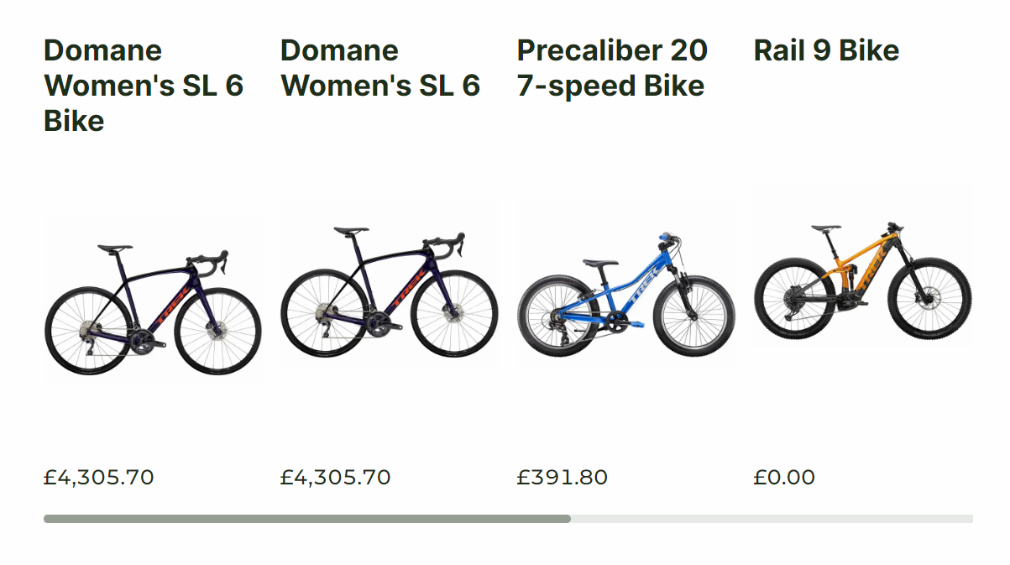Click the price under the first Domane bike
The width and height of the screenshot is (1010, 565).
(99, 478)
